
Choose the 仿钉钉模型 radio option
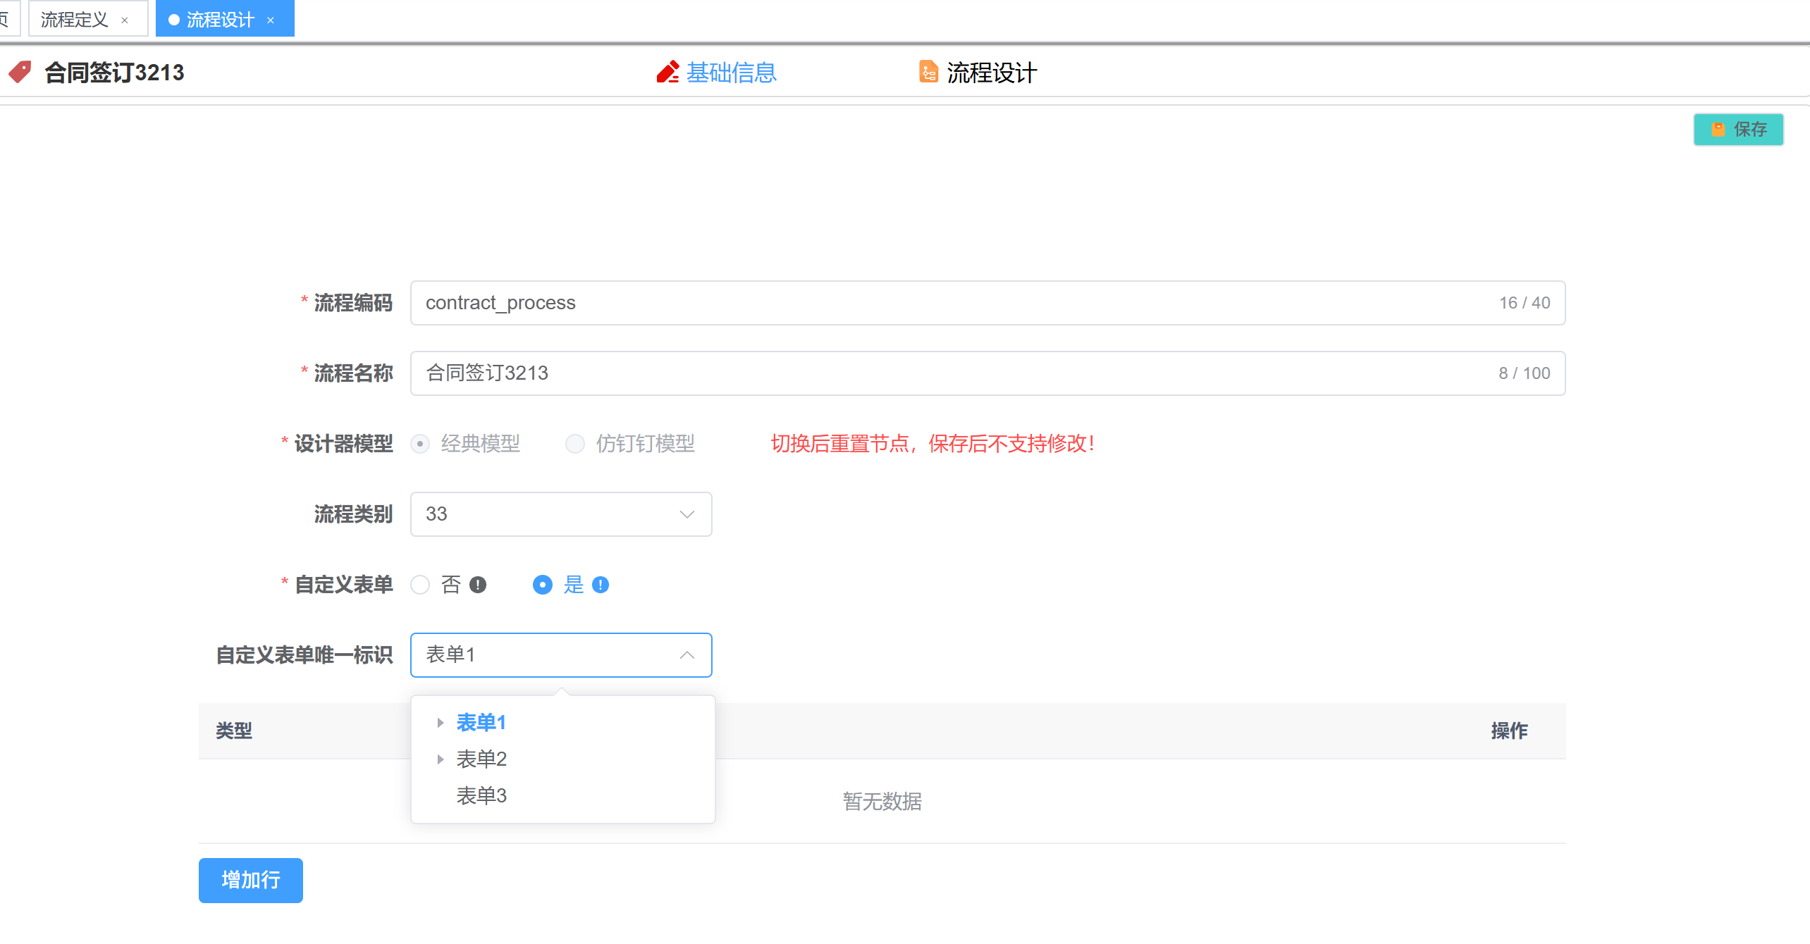coord(575,444)
